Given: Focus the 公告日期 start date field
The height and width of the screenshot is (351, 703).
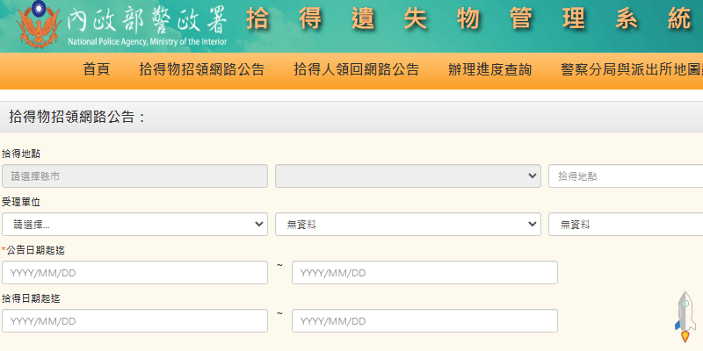Looking at the screenshot, I should coord(134,273).
